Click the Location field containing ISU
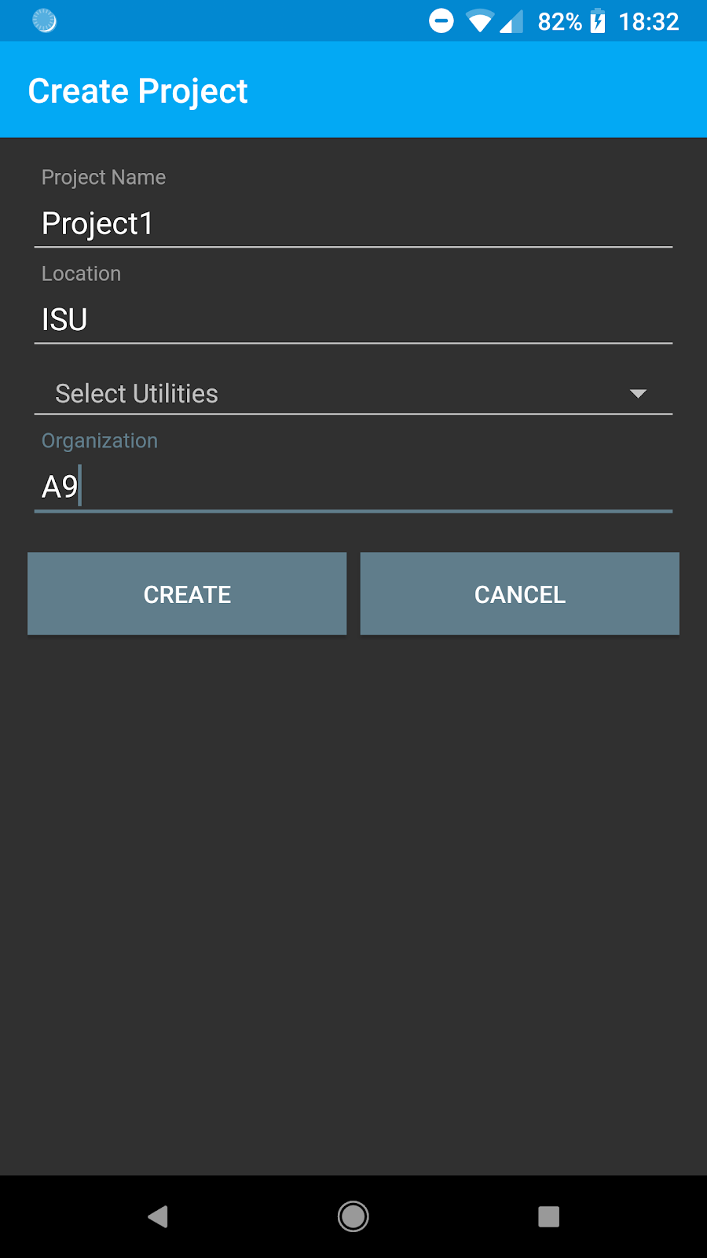The width and height of the screenshot is (707, 1258). tap(353, 320)
